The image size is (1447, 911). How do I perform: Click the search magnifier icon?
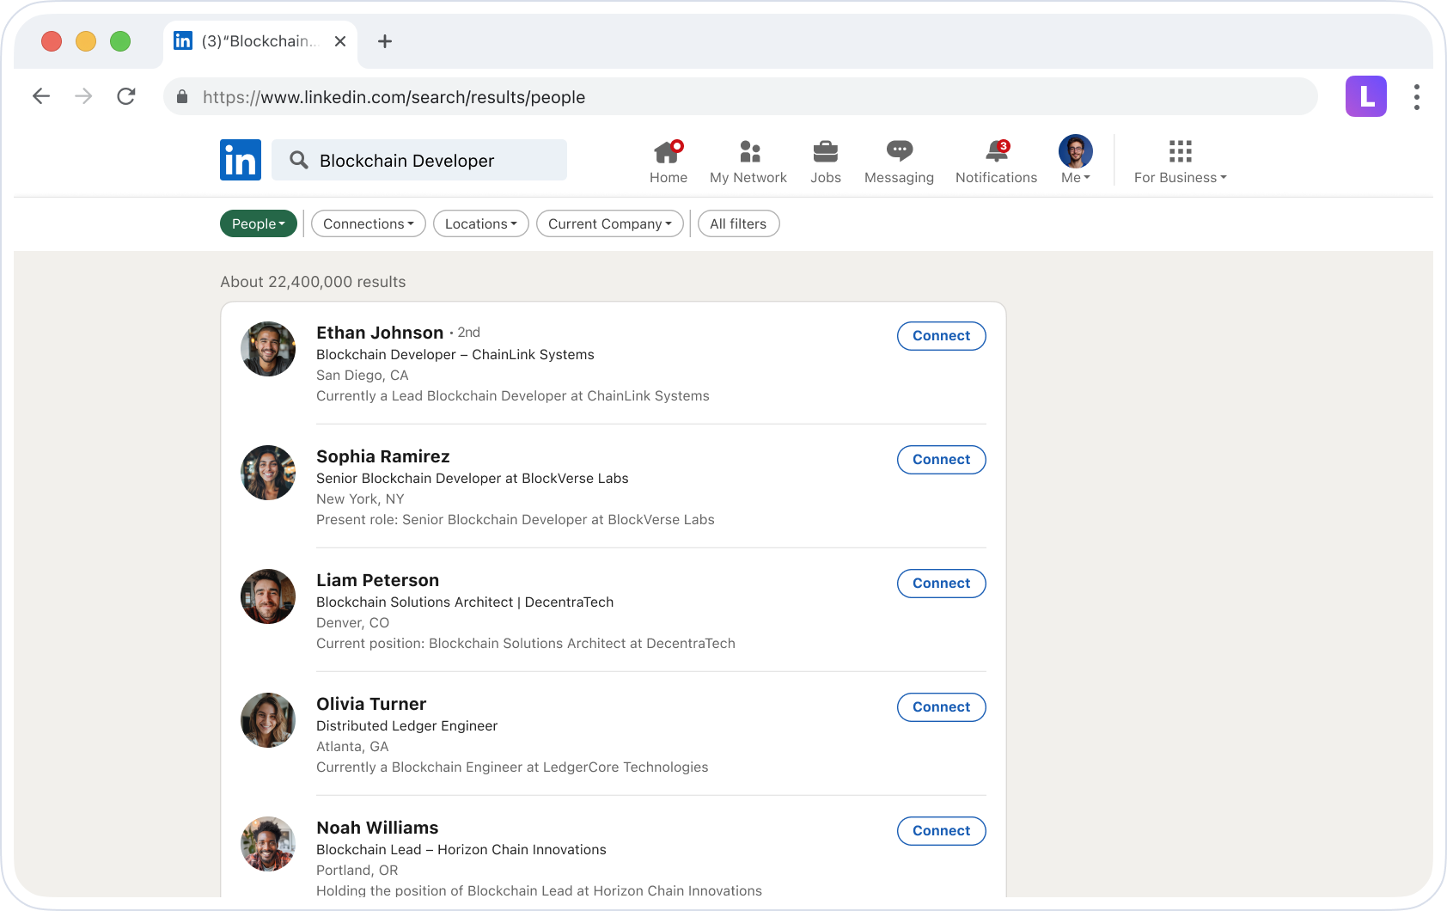click(x=298, y=160)
